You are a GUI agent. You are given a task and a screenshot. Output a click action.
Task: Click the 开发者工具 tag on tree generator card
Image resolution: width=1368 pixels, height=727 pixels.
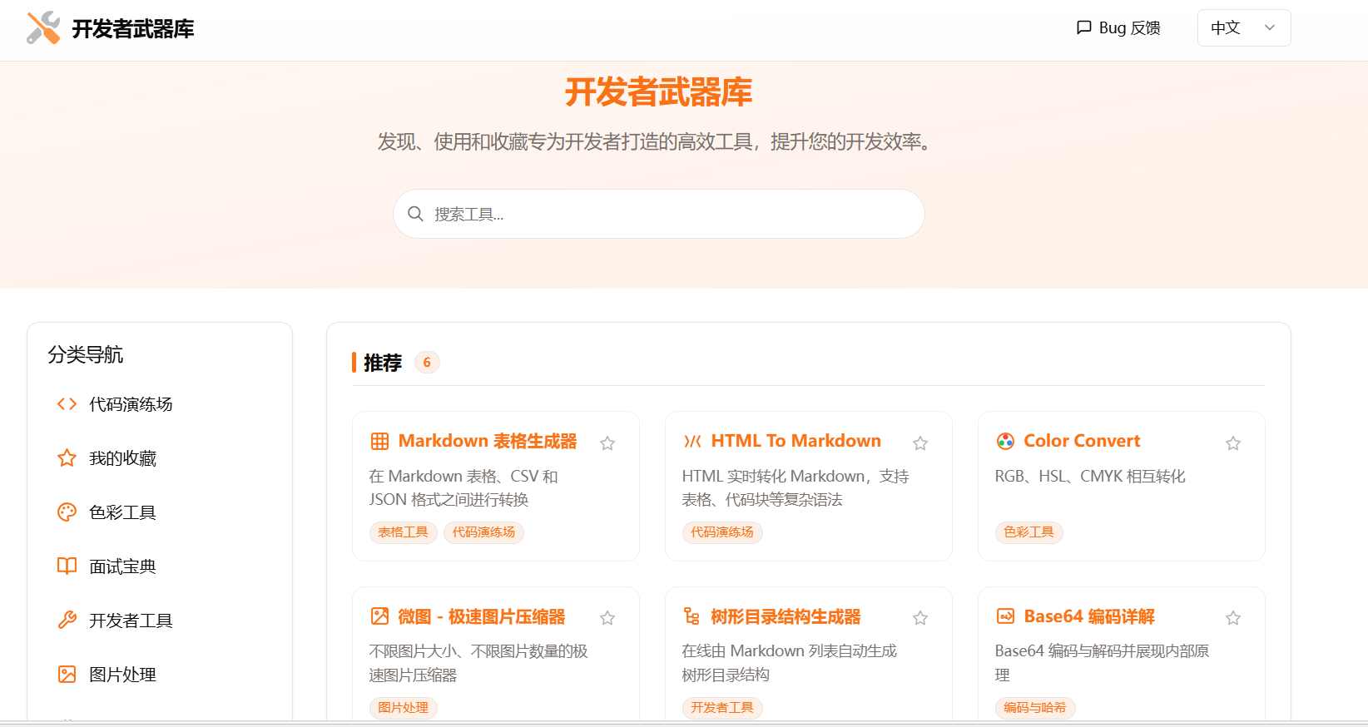[722, 708]
